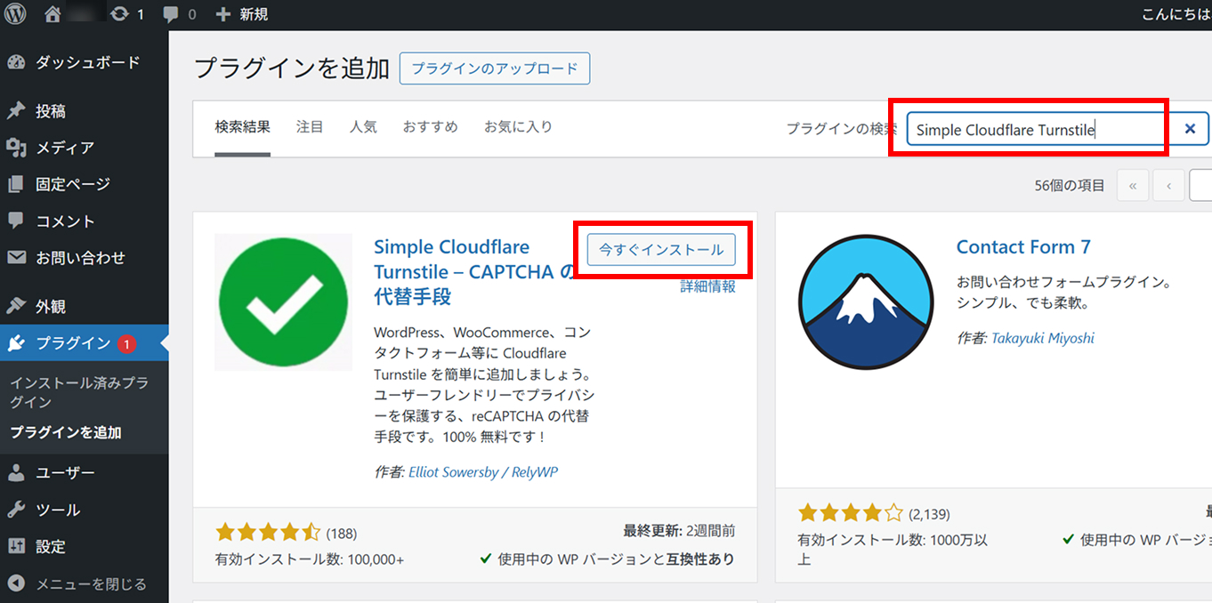Select プラグイン menu in sidebar
The image size is (1212, 603).
click(x=85, y=343)
